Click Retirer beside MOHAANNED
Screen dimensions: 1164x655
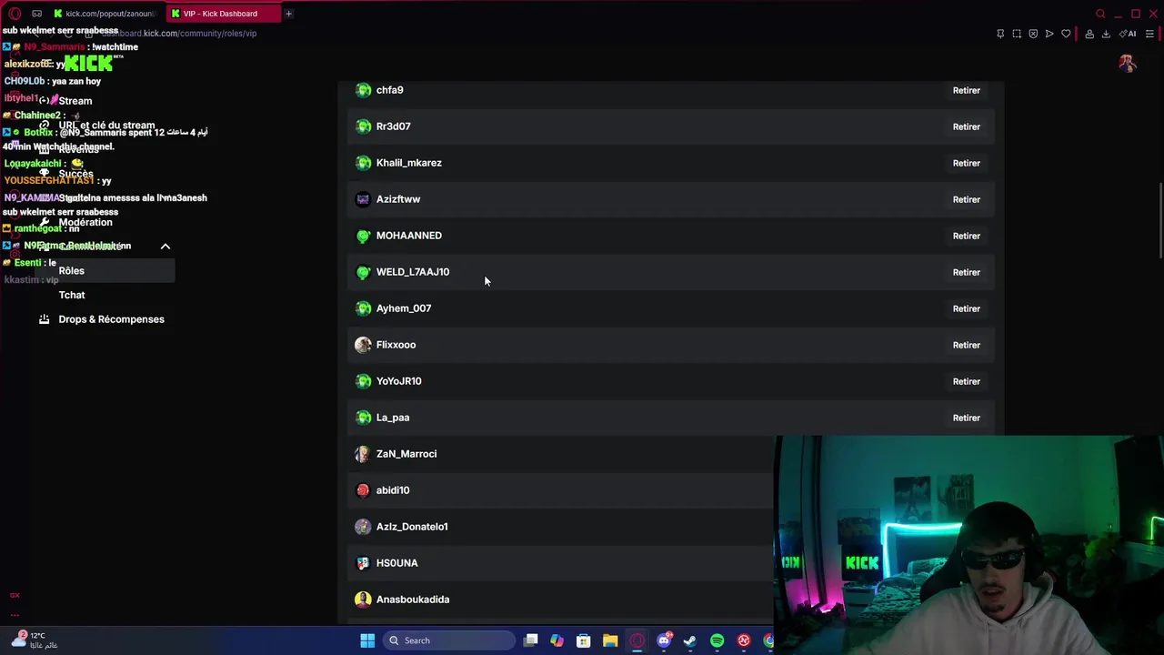click(x=966, y=236)
